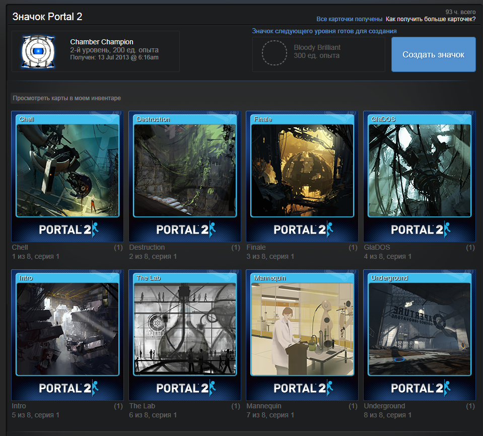Click the (1) count beside Chell
This screenshot has height=436, width=483.
pos(118,248)
